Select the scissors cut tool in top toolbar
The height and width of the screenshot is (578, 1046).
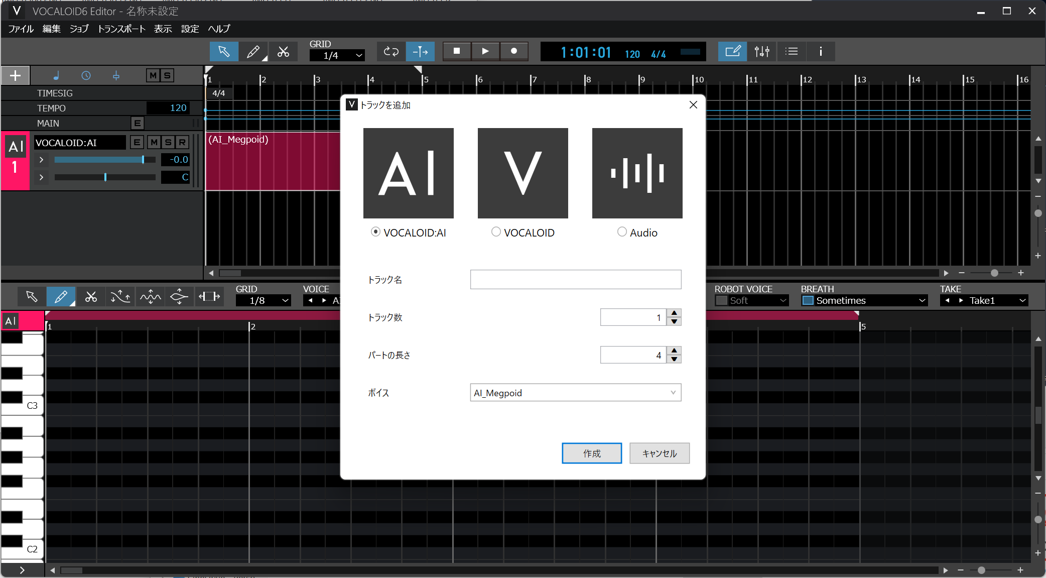click(x=283, y=51)
